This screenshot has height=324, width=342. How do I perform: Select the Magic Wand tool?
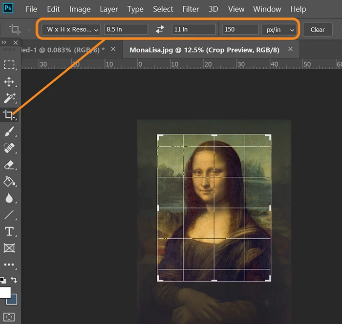pos(10,98)
